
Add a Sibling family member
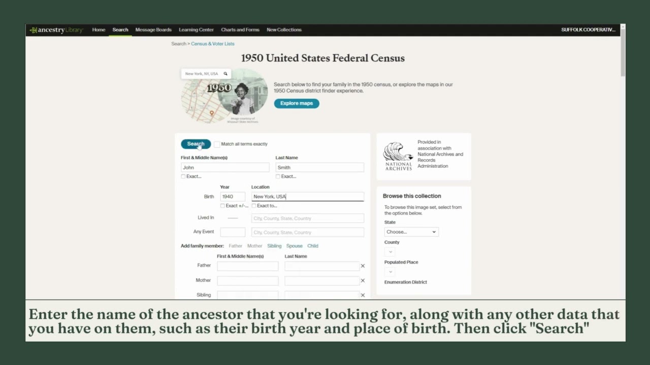pyautogui.click(x=274, y=246)
